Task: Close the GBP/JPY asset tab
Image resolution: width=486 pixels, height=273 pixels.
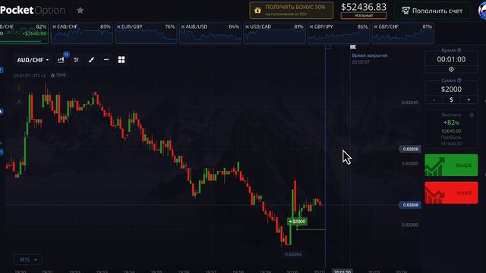Action: point(311,27)
